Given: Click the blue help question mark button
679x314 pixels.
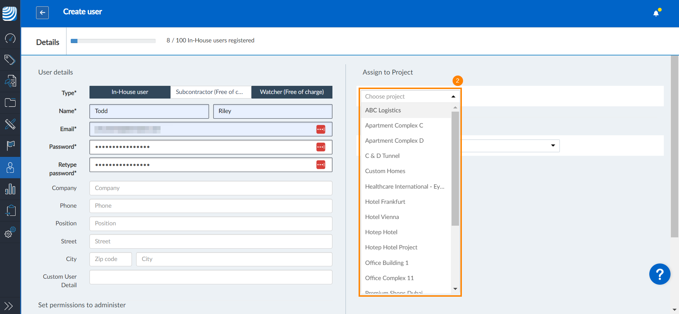Looking at the screenshot, I should tap(660, 274).
